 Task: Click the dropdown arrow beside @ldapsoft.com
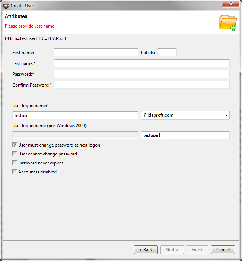226,116
